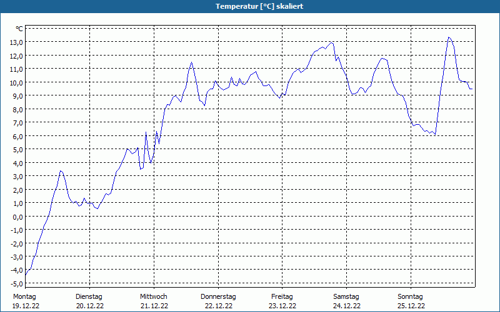500x312 pixels.
Task: Click the Sunday temperature peak above 13°C
Action: 449,37
